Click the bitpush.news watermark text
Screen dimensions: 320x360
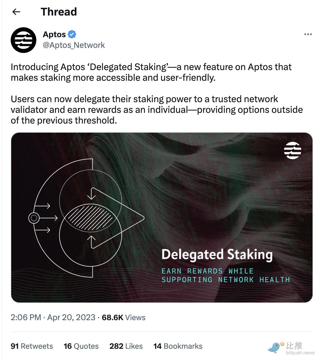tap(300, 353)
